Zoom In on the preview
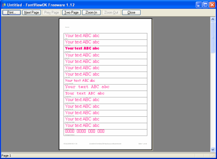This screenshot has height=159, width=217. (91, 12)
